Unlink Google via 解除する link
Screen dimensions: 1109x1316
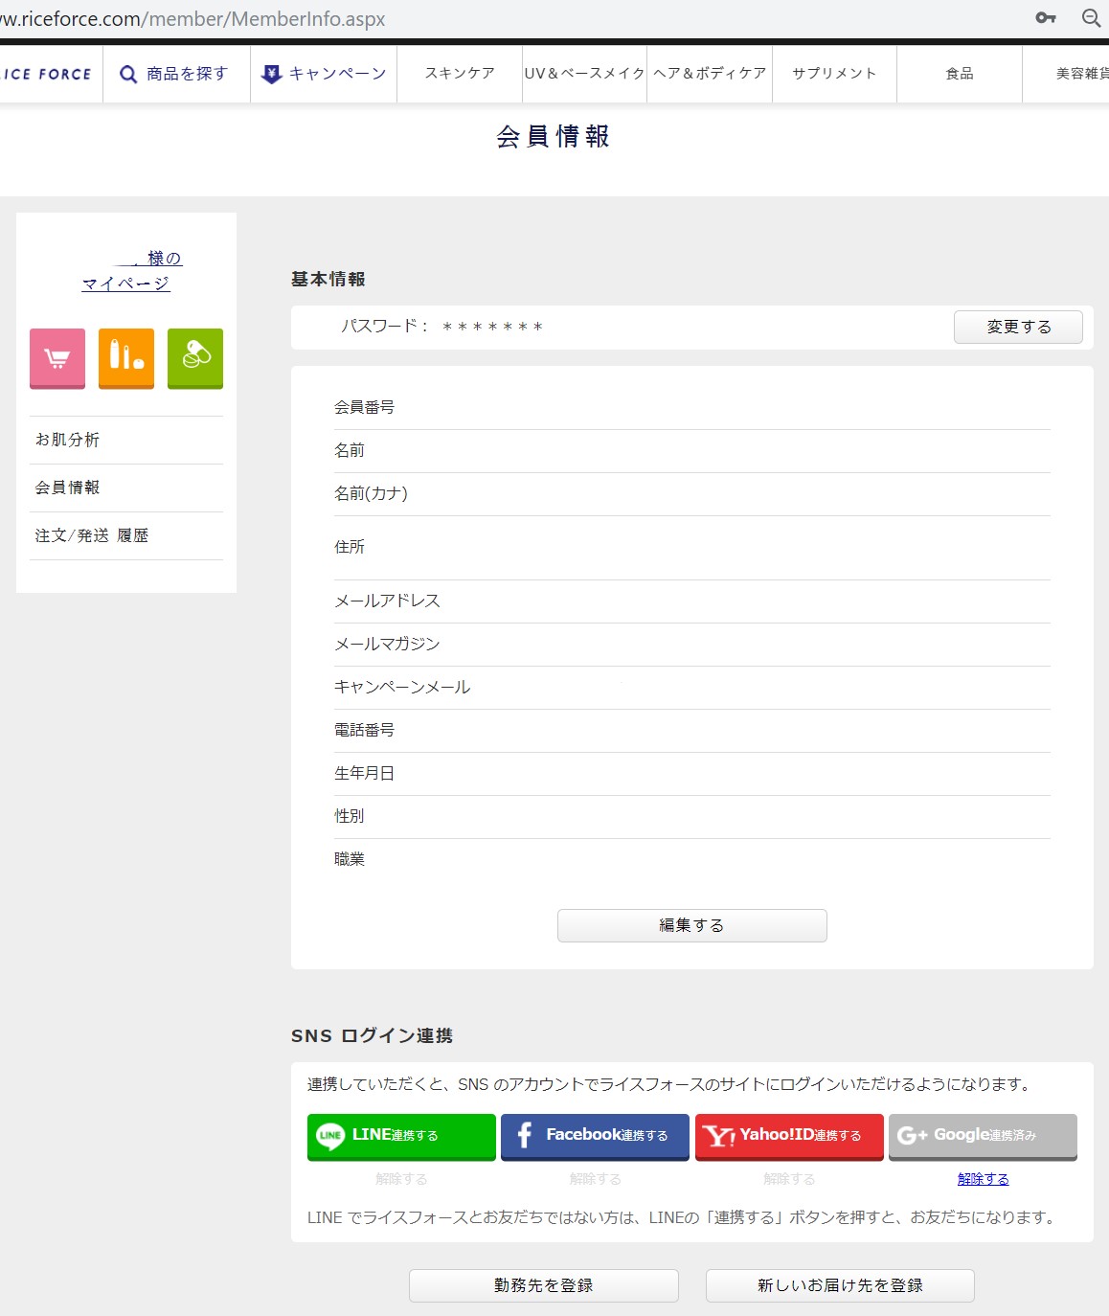tap(983, 1179)
